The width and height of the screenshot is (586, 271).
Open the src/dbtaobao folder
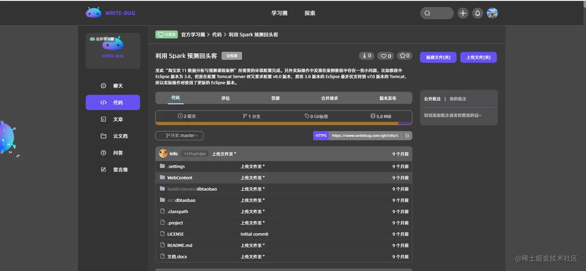181,200
